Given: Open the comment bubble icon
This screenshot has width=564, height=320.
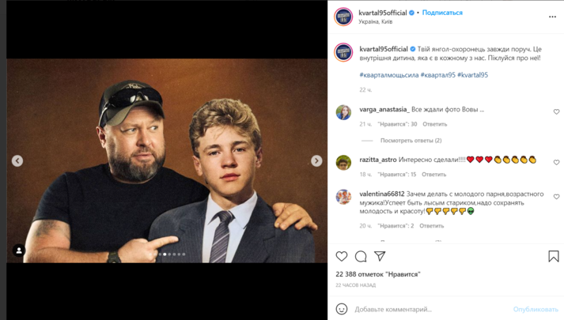Looking at the screenshot, I should (361, 256).
